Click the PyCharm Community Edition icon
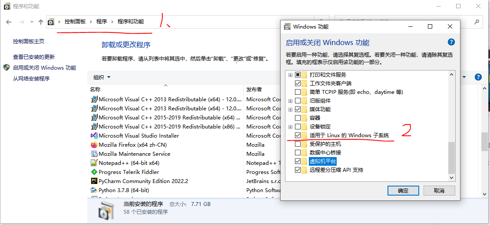The image size is (490, 225). (x=94, y=181)
